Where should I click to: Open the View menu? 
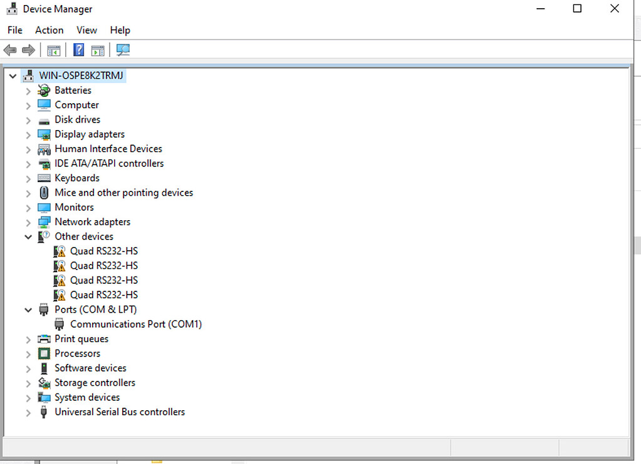click(86, 30)
